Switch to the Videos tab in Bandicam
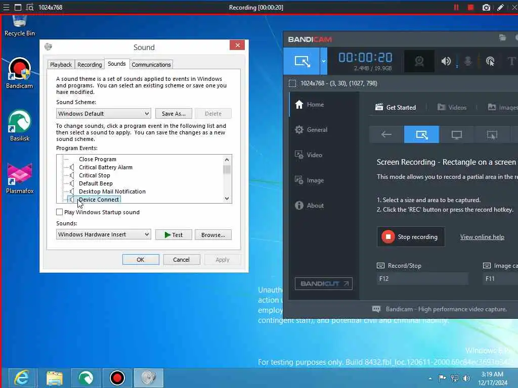The height and width of the screenshot is (388, 518). click(452, 107)
